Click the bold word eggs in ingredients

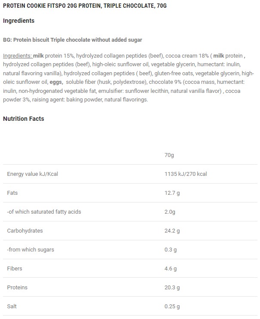pyautogui.click(x=56, y=83)
